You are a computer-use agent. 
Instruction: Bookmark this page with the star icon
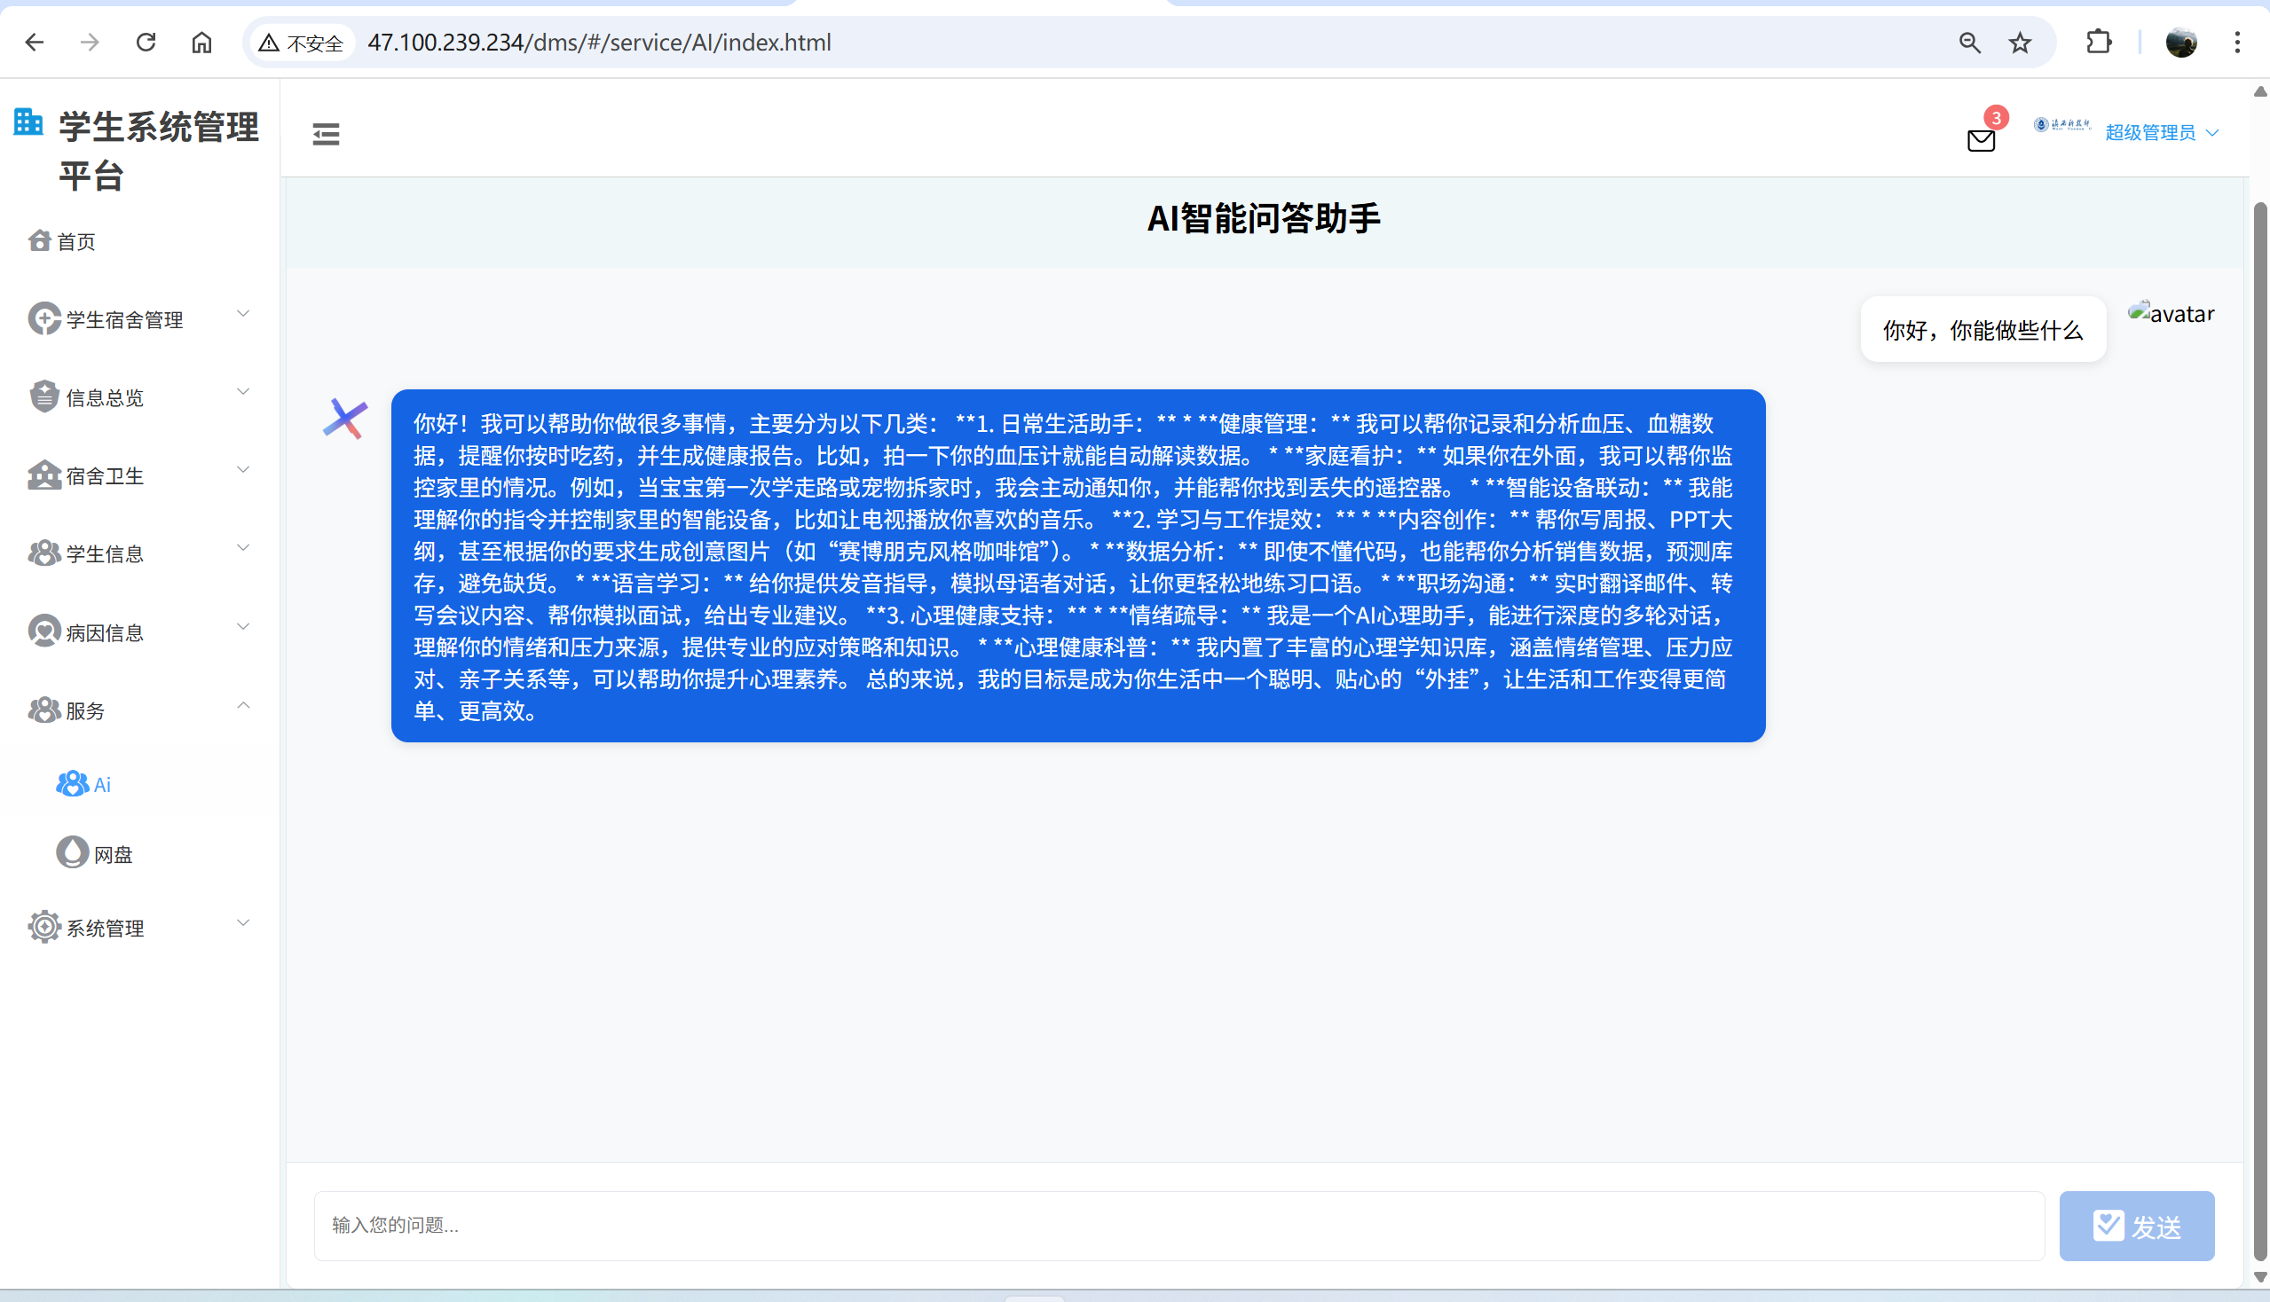[2020, 42]
